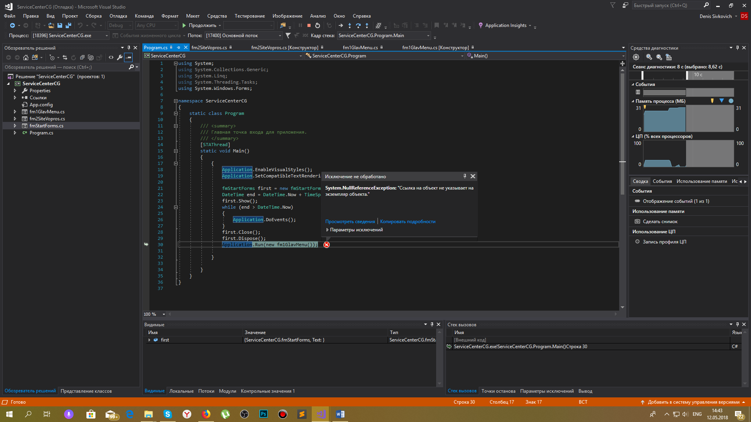
Task: Open Отображение событий (1 из 1)
Action: click(x=672, y=201)
